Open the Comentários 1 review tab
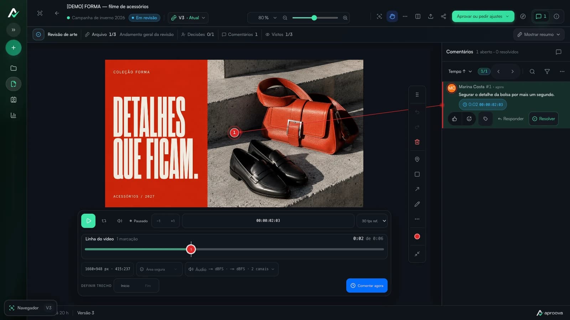The image size is (570, 320). (240, 34)
